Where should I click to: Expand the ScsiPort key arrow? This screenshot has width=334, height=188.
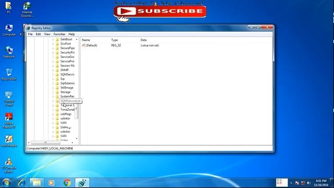click(x=53, y=44)
